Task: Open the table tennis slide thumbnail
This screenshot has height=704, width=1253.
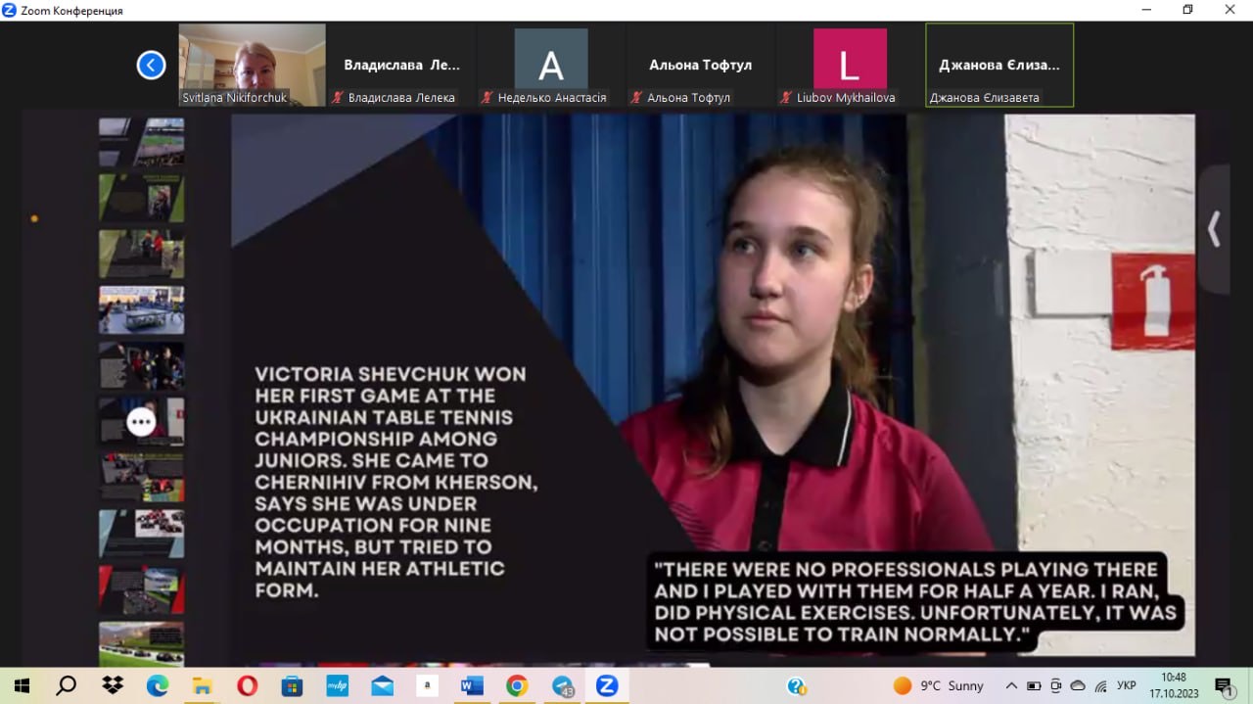Action: point(141,310)
